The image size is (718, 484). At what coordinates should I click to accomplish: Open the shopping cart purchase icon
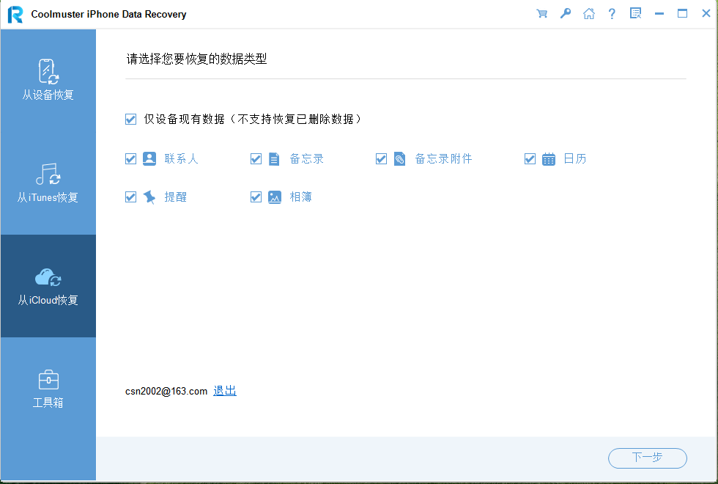pos(541,14)
